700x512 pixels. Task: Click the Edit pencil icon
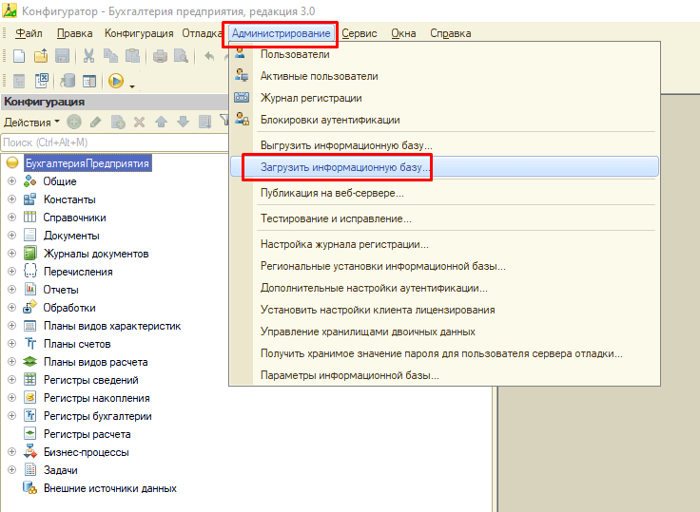[x=95, y=122]
